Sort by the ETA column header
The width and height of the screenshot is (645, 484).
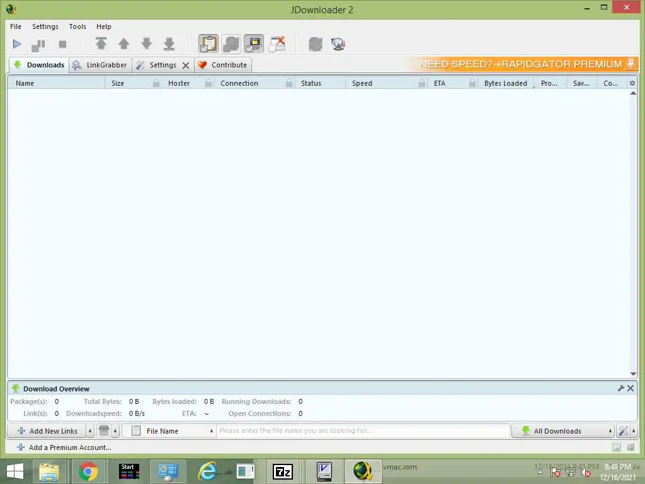(x=452, y=83)
